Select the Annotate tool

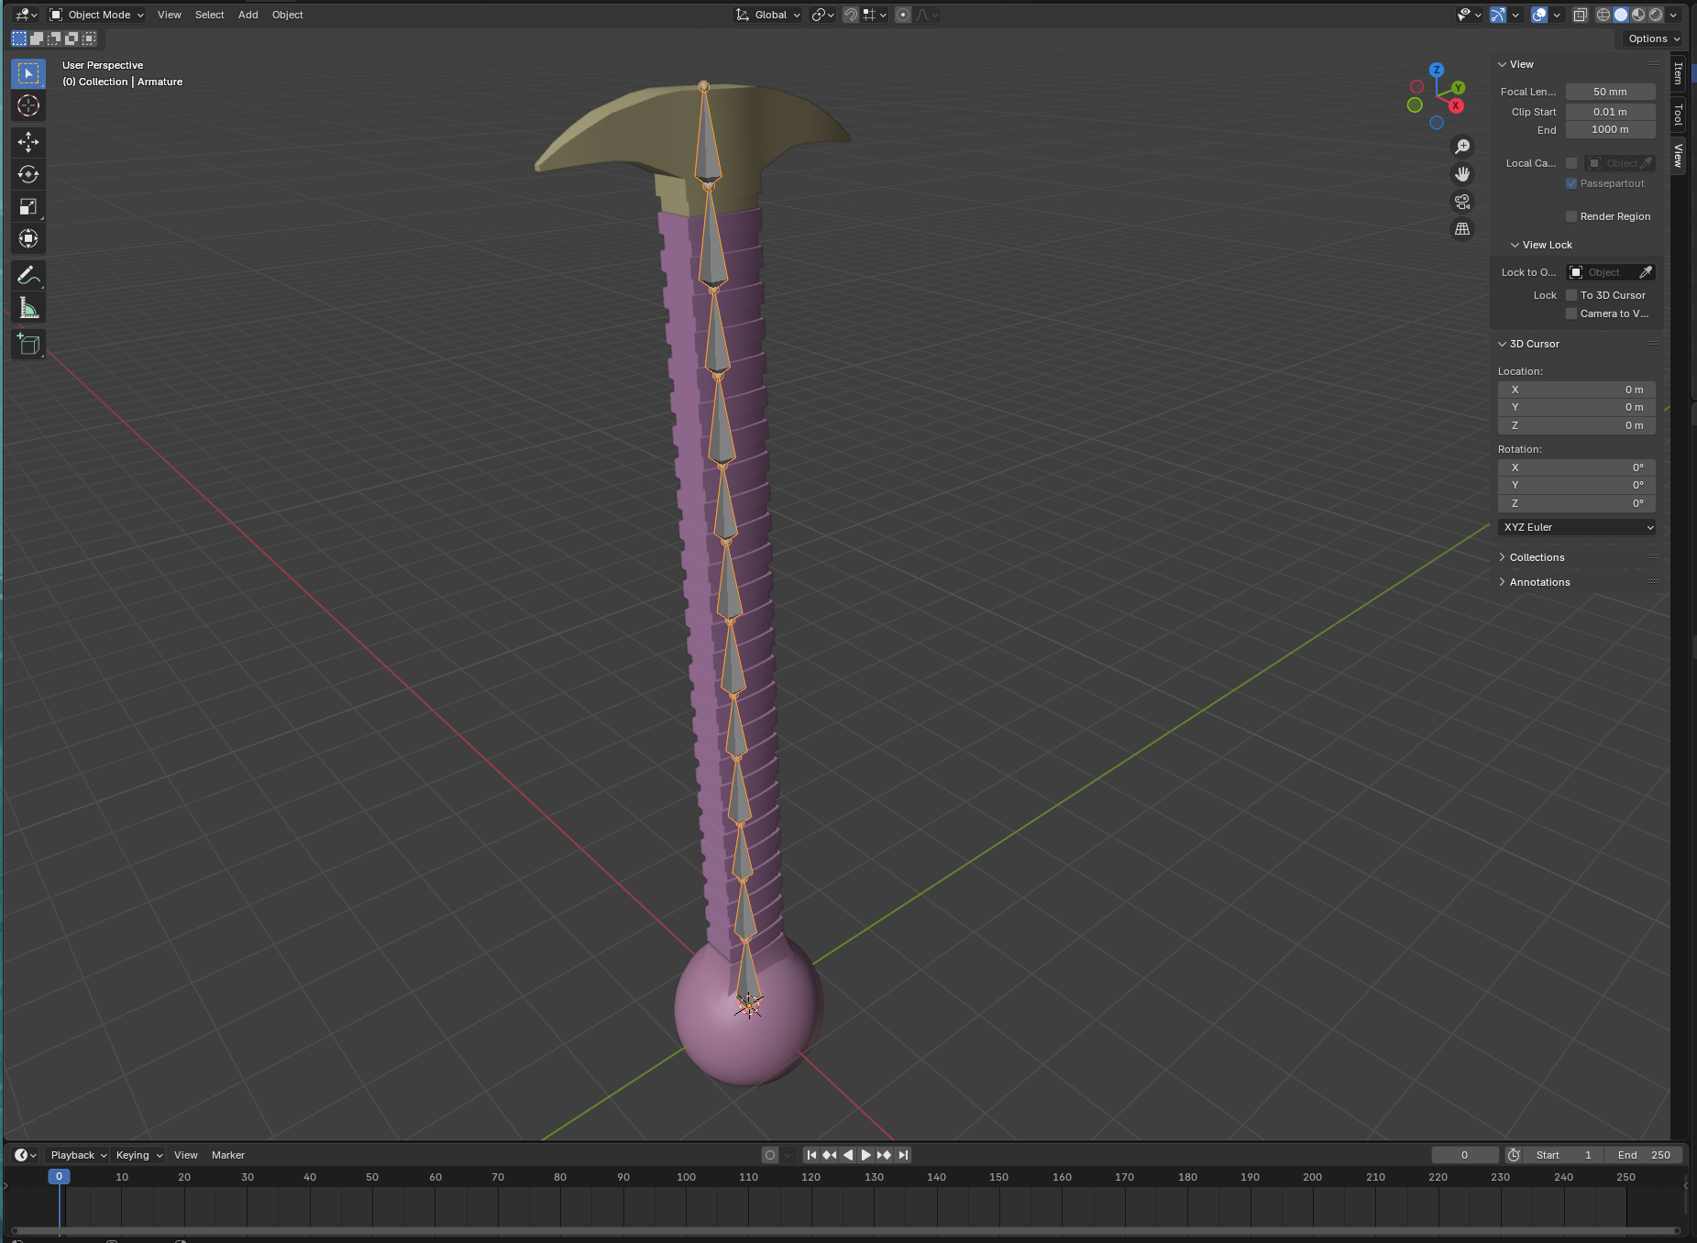[28, 275]
